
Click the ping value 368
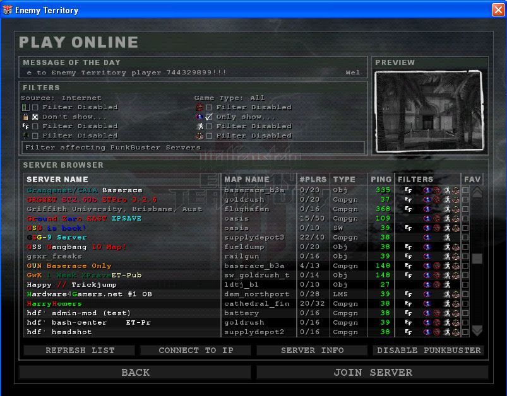383,209
